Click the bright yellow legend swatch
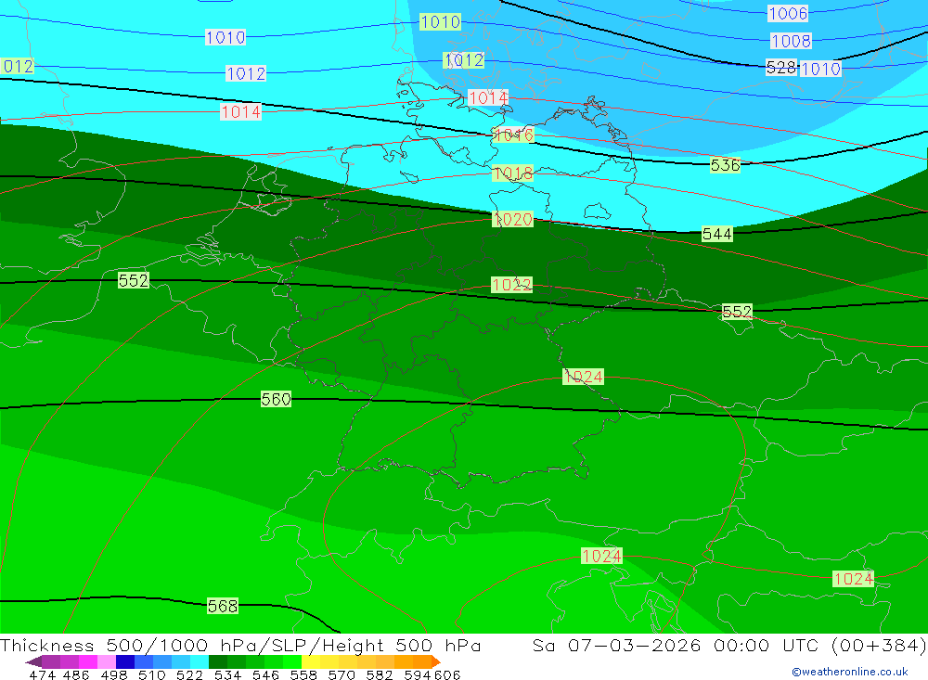 pos(311,661)
